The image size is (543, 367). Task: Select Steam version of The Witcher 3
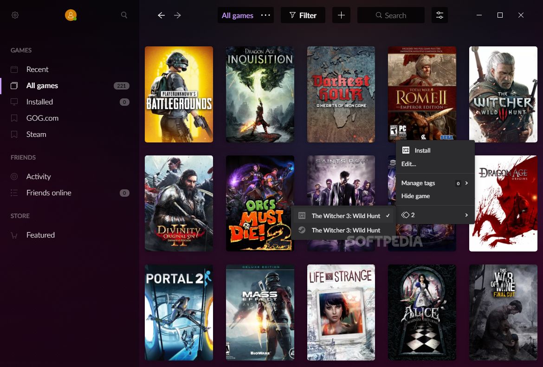point(343,230)
